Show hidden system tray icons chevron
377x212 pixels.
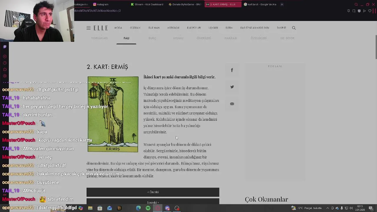328,208
